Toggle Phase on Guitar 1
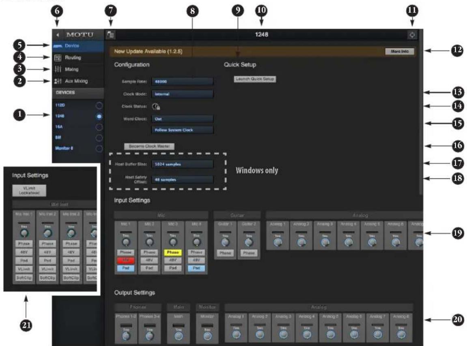The height and width of the screenshot is (346, 467). coord(225,253)
